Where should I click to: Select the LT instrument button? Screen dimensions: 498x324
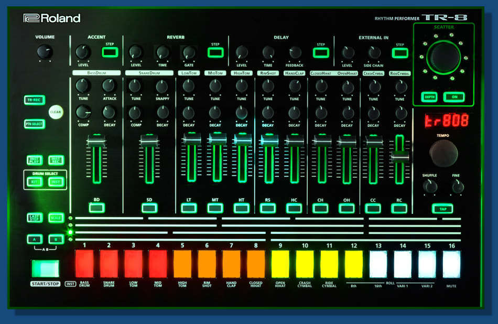tap(189, 208)
